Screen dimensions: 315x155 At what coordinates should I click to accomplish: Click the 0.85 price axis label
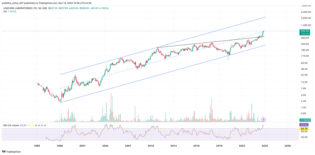click(303, 114)
